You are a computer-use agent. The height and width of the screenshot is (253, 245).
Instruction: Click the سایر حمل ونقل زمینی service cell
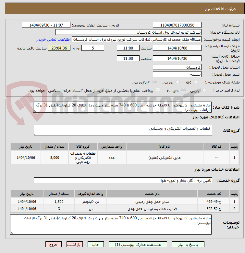(152, 202)
